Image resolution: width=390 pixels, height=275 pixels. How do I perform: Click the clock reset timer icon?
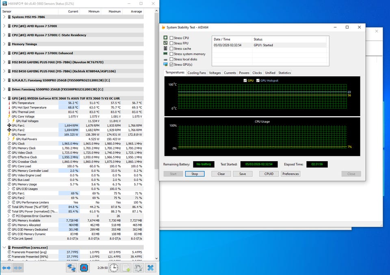(x=114, y=268)
